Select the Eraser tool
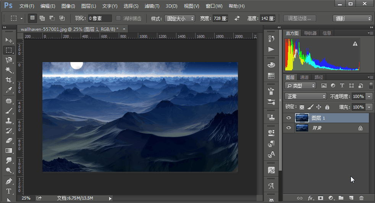The height and width of the screenshot is (203, 375). pos(9,141)
